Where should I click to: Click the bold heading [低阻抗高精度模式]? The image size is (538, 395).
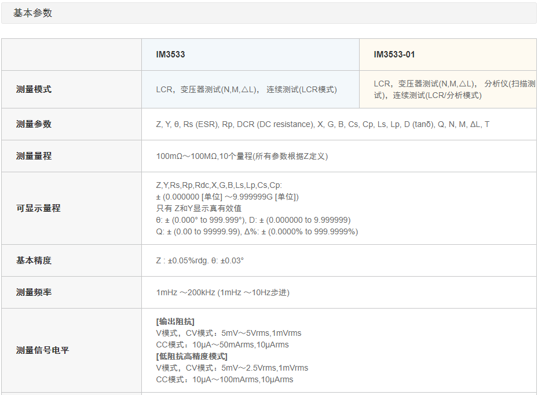click(x=192, y=357)
